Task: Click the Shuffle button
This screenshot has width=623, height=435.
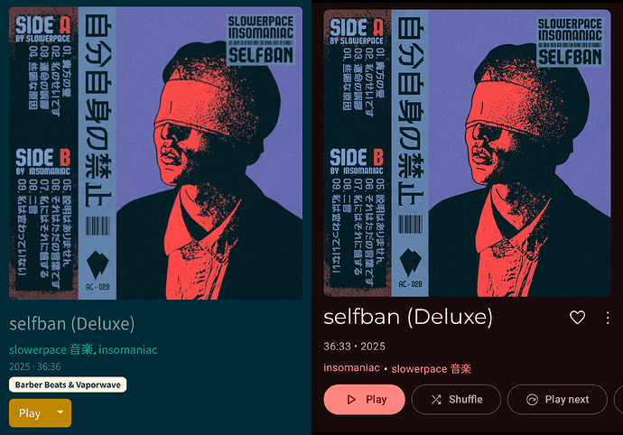Action: [x=456, y=399]
